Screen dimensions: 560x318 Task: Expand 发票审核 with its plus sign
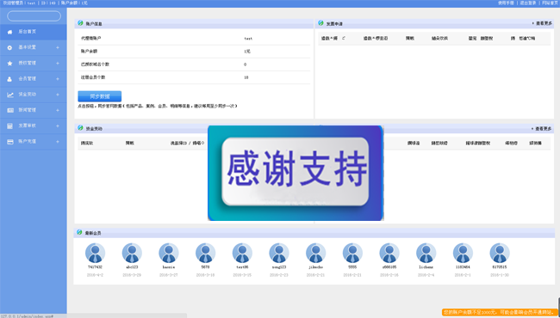[x=58, y=125]
